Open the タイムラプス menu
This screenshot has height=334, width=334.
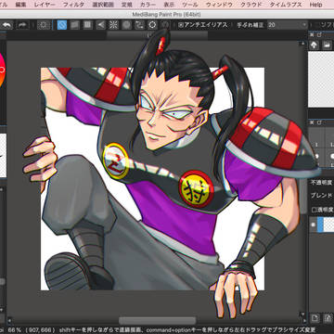[x=286, y=5]
